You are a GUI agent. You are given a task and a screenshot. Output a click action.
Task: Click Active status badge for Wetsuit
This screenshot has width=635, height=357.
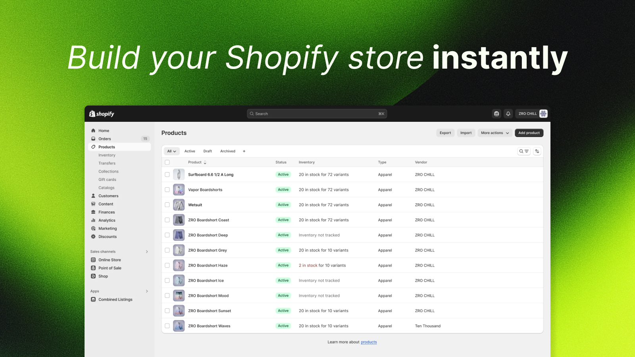[283, 205]
